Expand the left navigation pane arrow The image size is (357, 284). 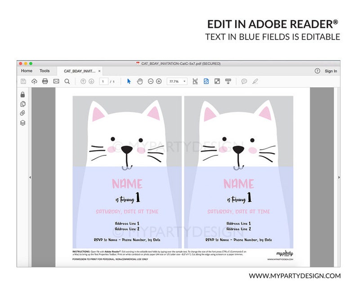(x=30, y=177)
